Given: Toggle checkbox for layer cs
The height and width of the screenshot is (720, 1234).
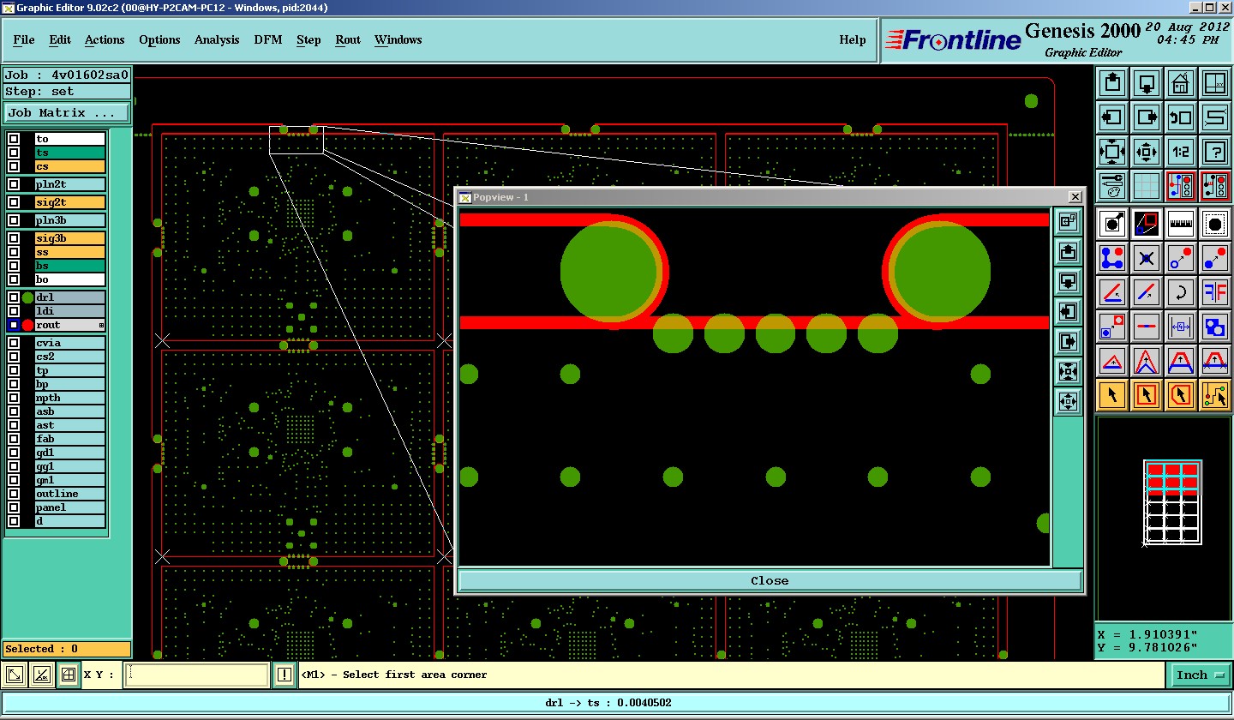Looking at the screenshot, I should click(x=14, y=166).
